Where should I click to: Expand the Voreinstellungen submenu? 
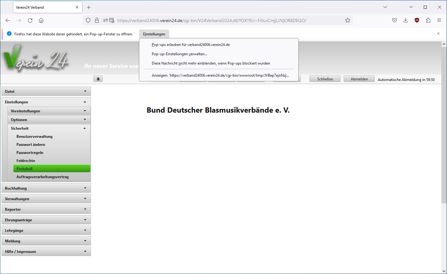(x=49, y=111)
